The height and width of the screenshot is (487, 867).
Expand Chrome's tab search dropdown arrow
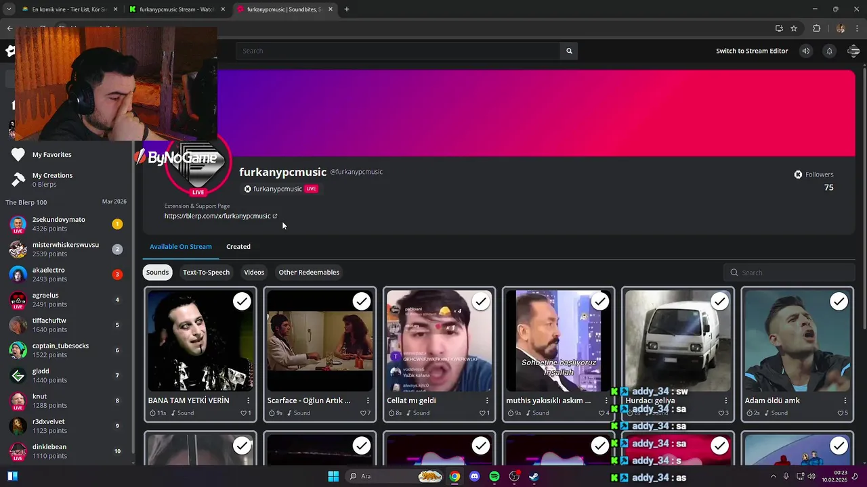pyautogui.click(x=9, y=9)
